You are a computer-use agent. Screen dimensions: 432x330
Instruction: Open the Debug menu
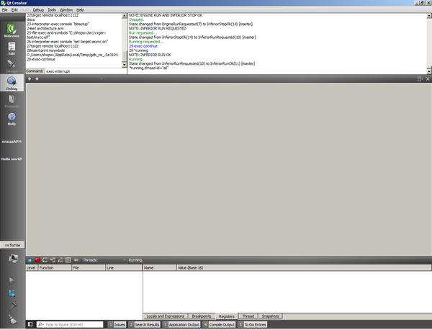38,9
